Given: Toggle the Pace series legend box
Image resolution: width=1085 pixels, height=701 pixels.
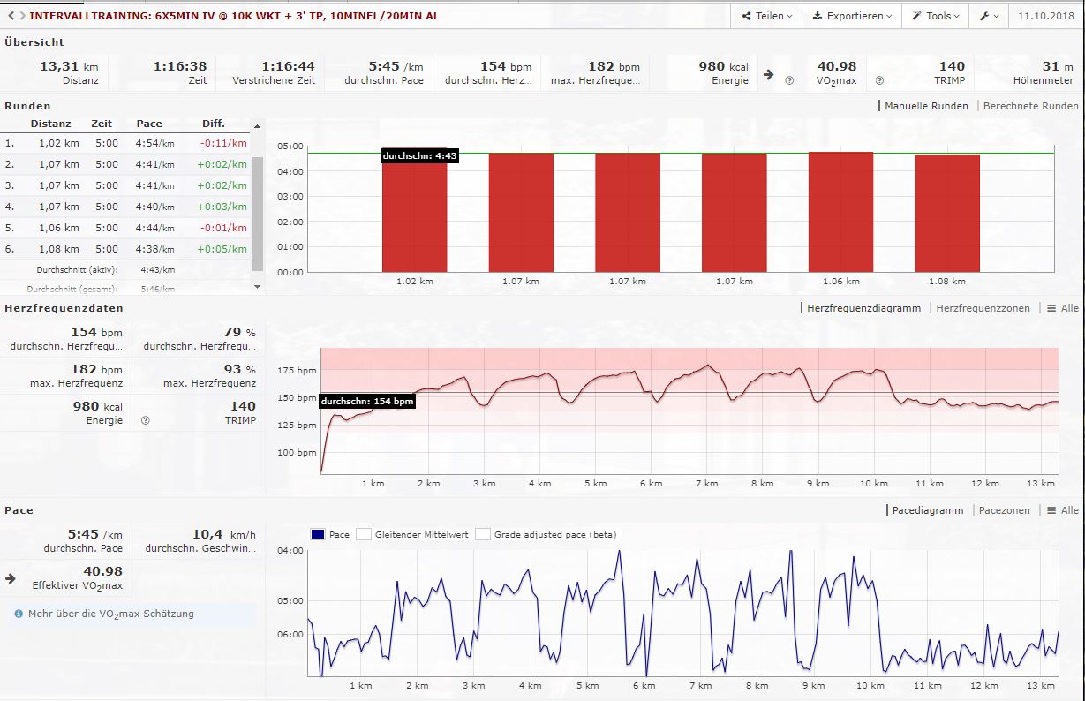Looking at the screenshot, I should (317, 534).
